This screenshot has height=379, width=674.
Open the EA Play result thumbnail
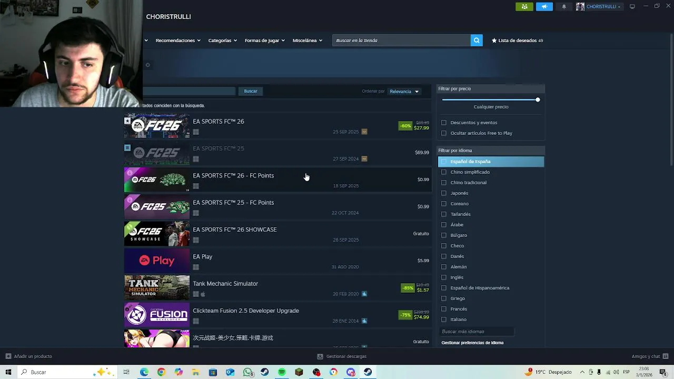coord(157,261)
